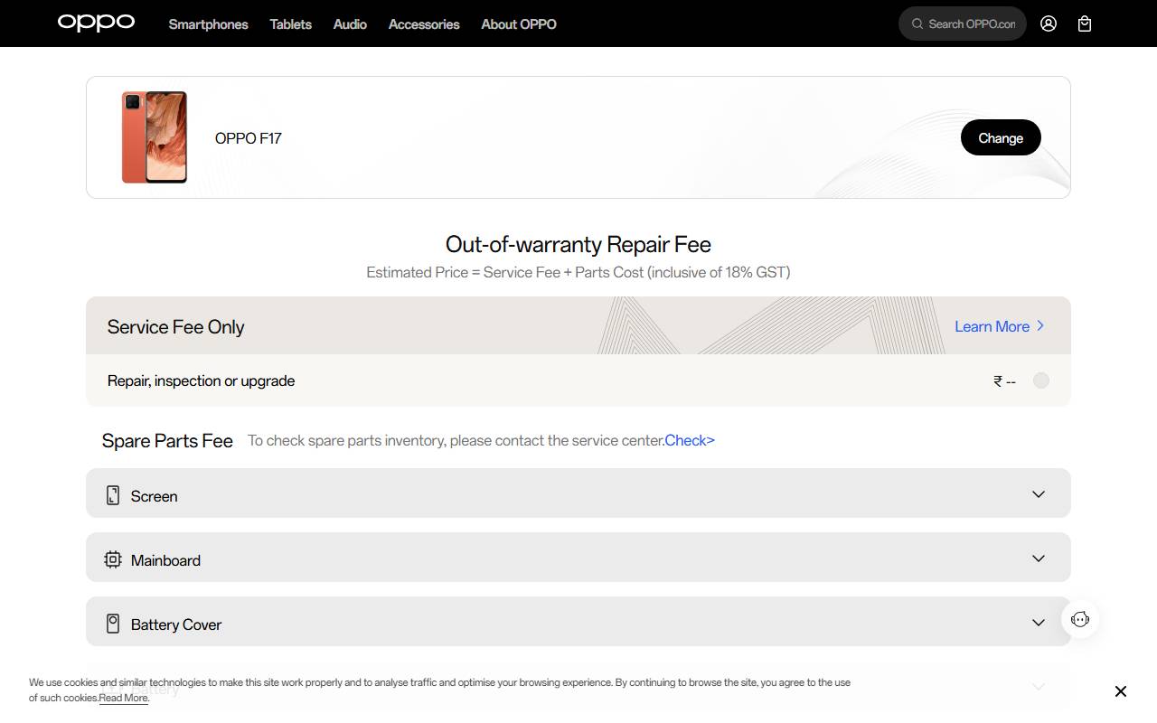1157x723 pixels.
Task: Dismiss the cookie notice banner
Action: 1121,691
